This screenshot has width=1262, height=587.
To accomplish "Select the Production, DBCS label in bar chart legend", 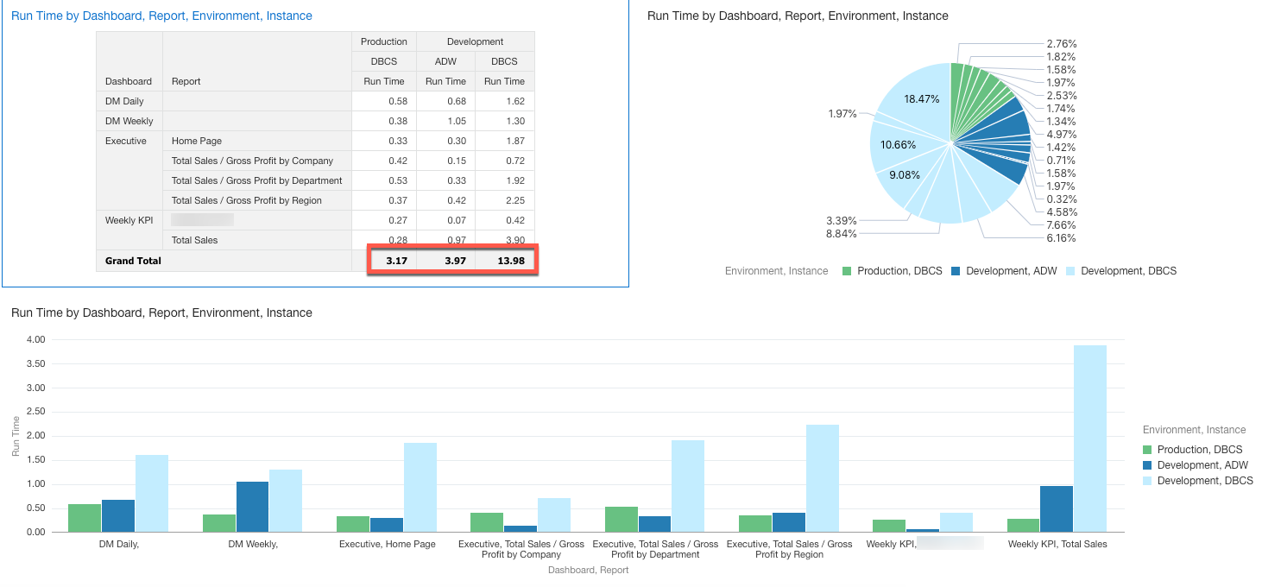I will pos(1200,450).
